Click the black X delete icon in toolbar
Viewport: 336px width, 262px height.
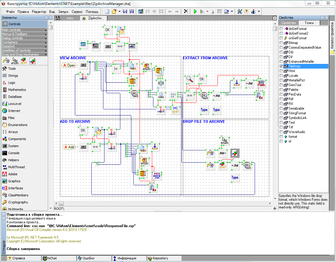[186, 11]
